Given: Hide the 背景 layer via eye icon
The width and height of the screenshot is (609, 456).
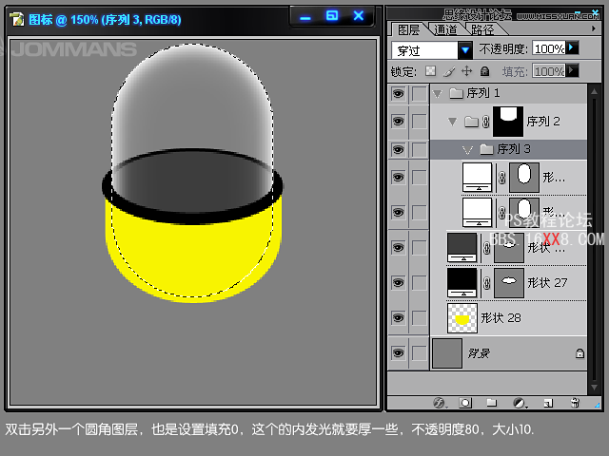Looking at the screenshot, I should click(398, 353).
